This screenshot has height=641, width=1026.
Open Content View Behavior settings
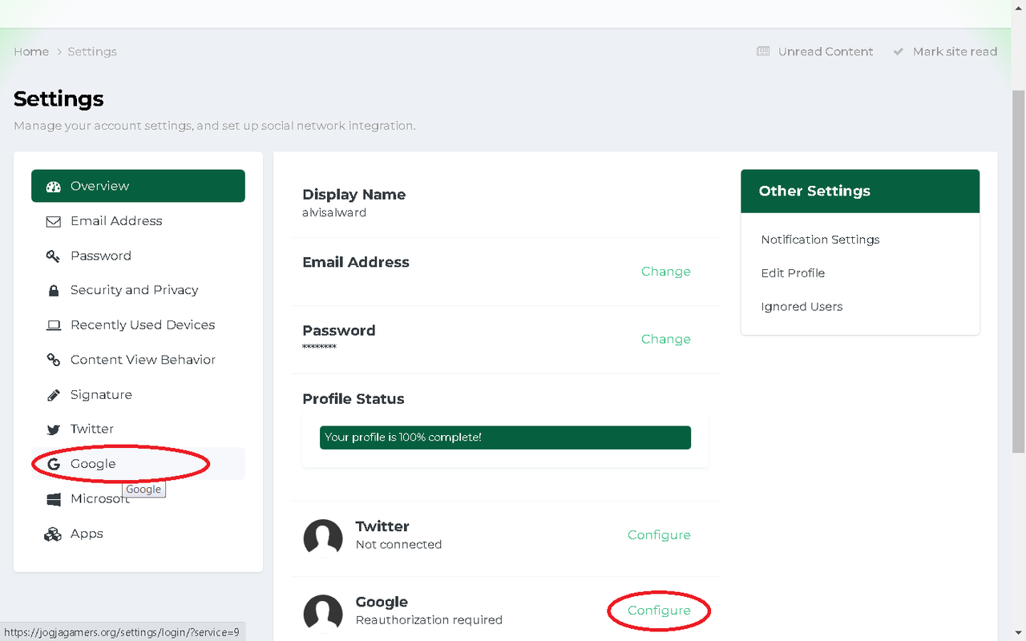point(138,360)
